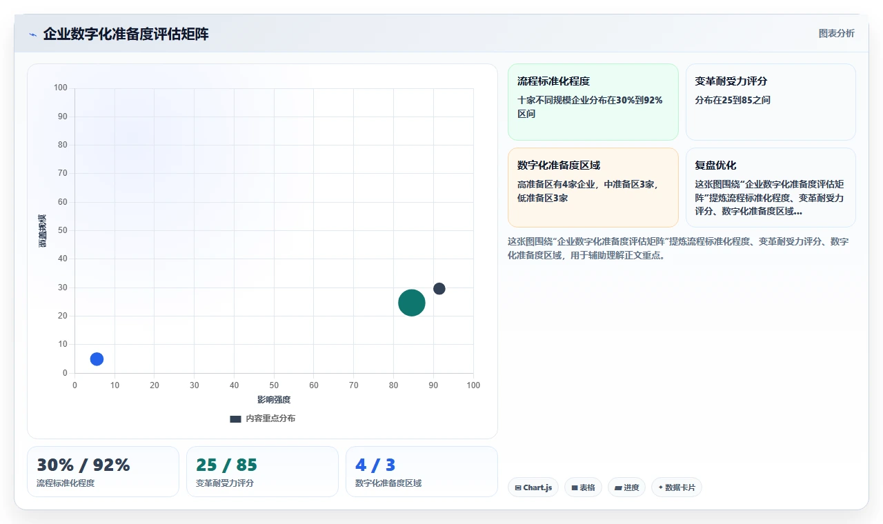Click the 数据卡片 tag
Screen dimensions: 883x524
point(676,487)
